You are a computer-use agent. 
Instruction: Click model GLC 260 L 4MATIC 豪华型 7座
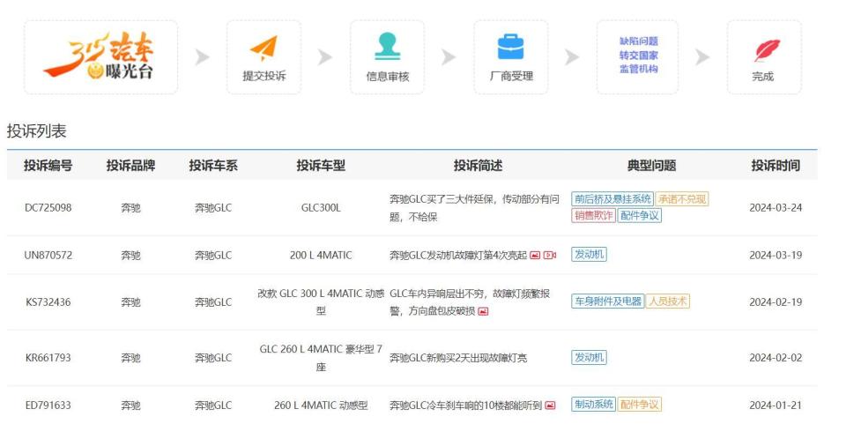tap(321, 358)
